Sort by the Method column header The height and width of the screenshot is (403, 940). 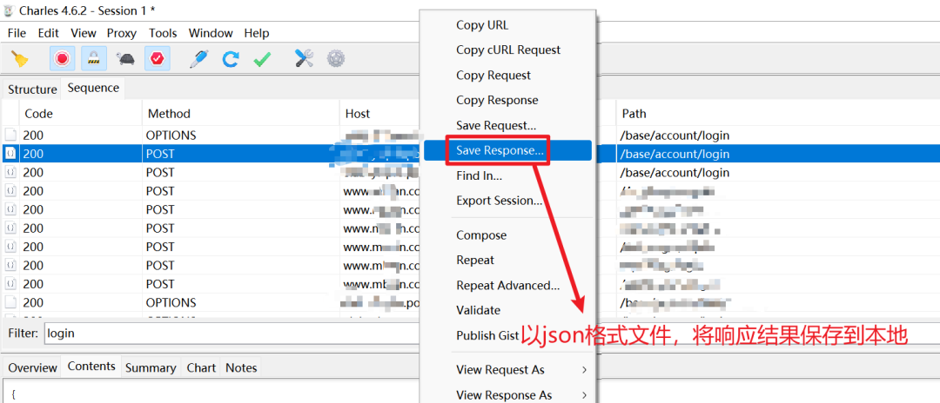tap(241, 114)
